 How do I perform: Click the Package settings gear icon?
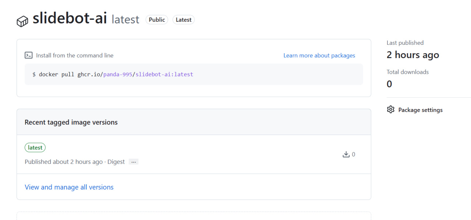(391, 110)
